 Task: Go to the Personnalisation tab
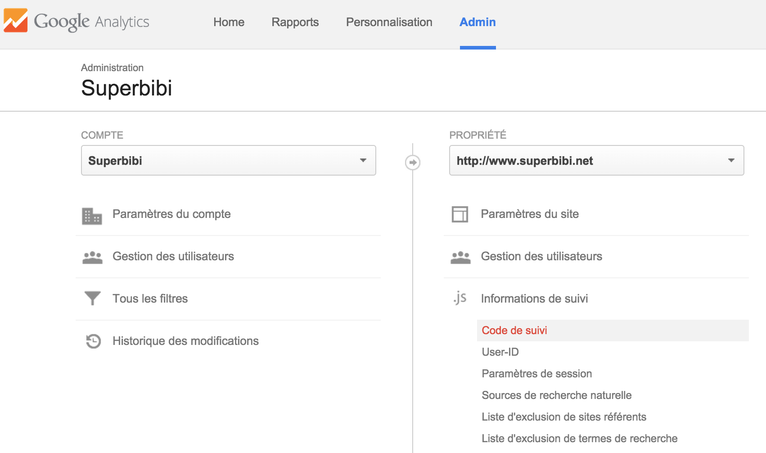[x=389, y=22]
